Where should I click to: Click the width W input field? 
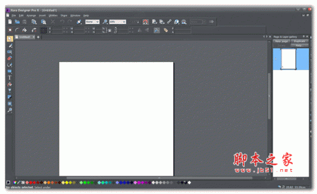coord(79,28)
